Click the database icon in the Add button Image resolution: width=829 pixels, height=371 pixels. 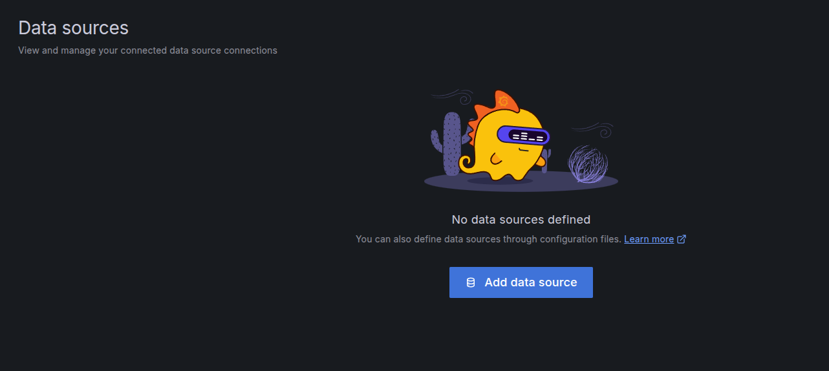(471, 282)
